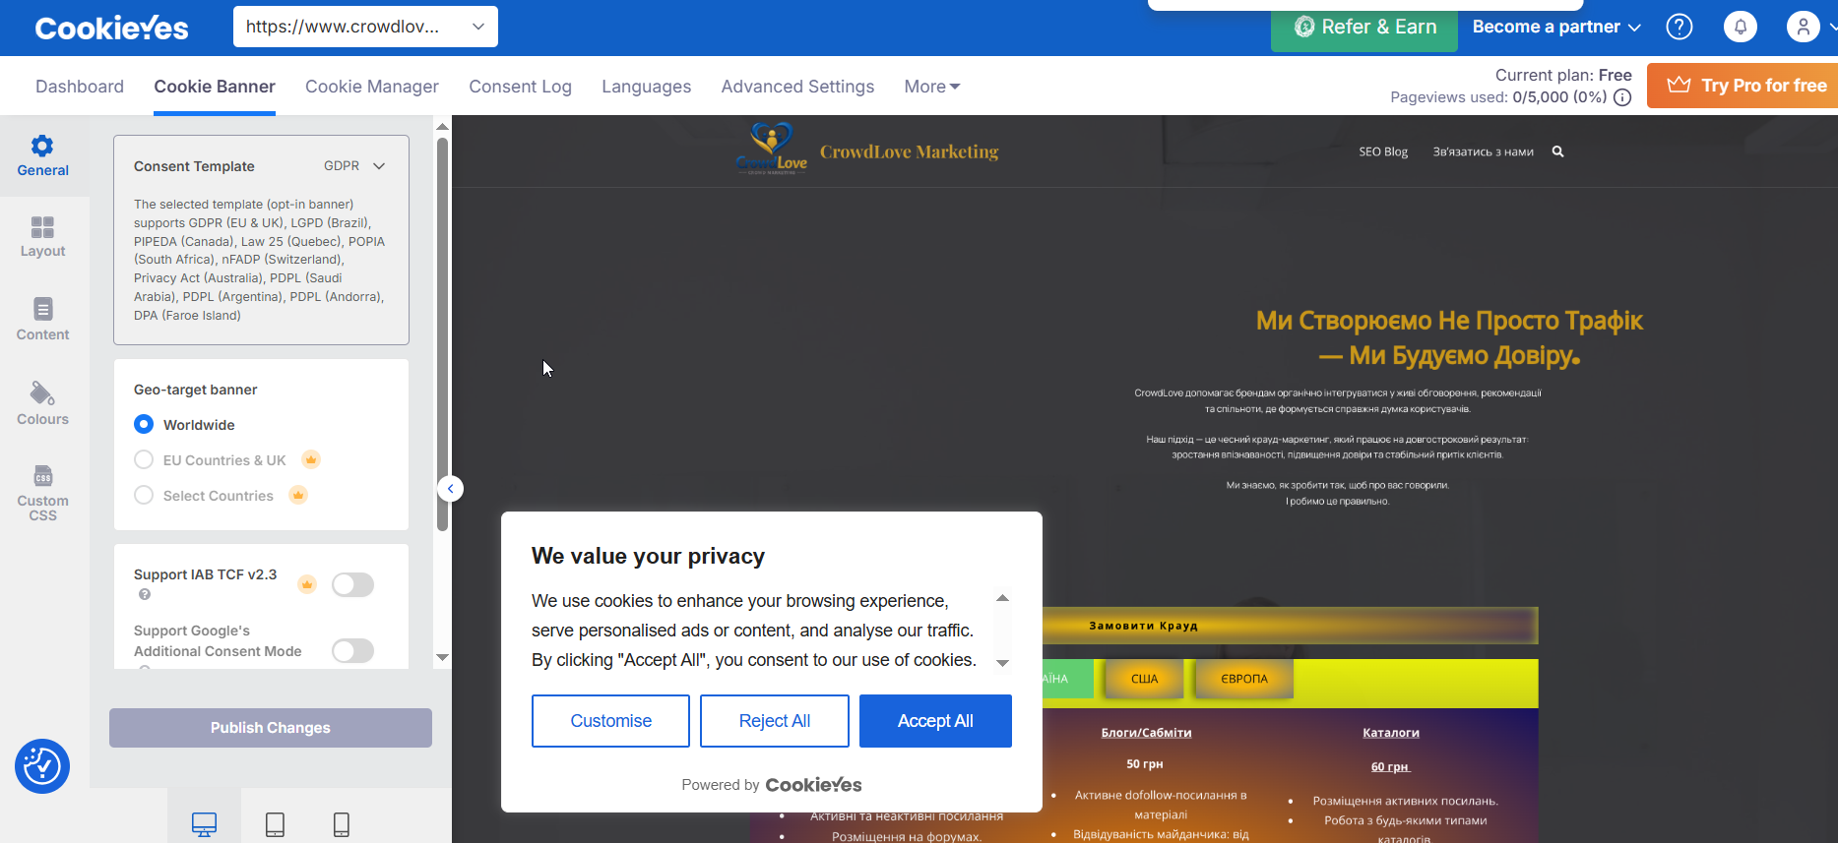
Task: Click Зв'язатись з нами link in preview
Action: click(x=1483, y=151)
